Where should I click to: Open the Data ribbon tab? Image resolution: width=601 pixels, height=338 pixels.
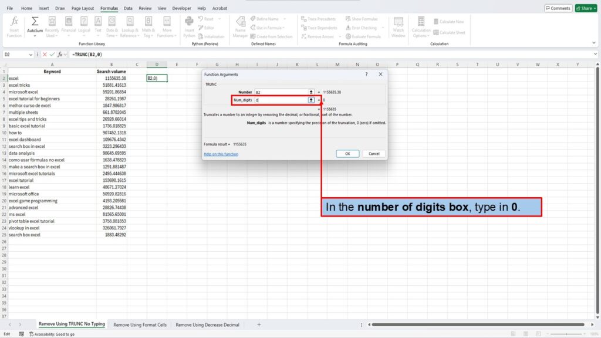click(128, 9)
